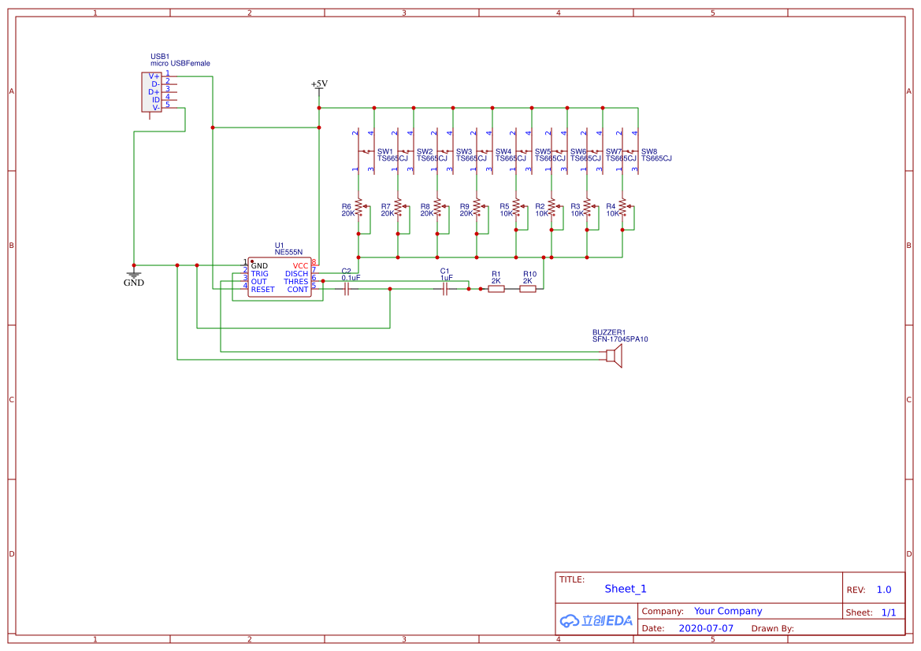Click the 'Your Company' company text
This screenshot has height=651, width=921.
coord(728,611)
